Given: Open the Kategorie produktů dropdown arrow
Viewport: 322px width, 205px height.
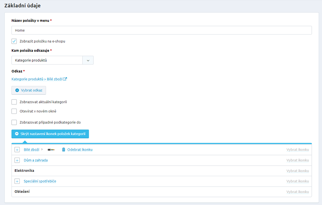Looking at the screenshot, I should (x=88, y=60).
